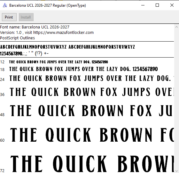The width and height of the screenshot is (179, 173).
Task: Click the size label '72'
Action: click(x=2, y=171)
